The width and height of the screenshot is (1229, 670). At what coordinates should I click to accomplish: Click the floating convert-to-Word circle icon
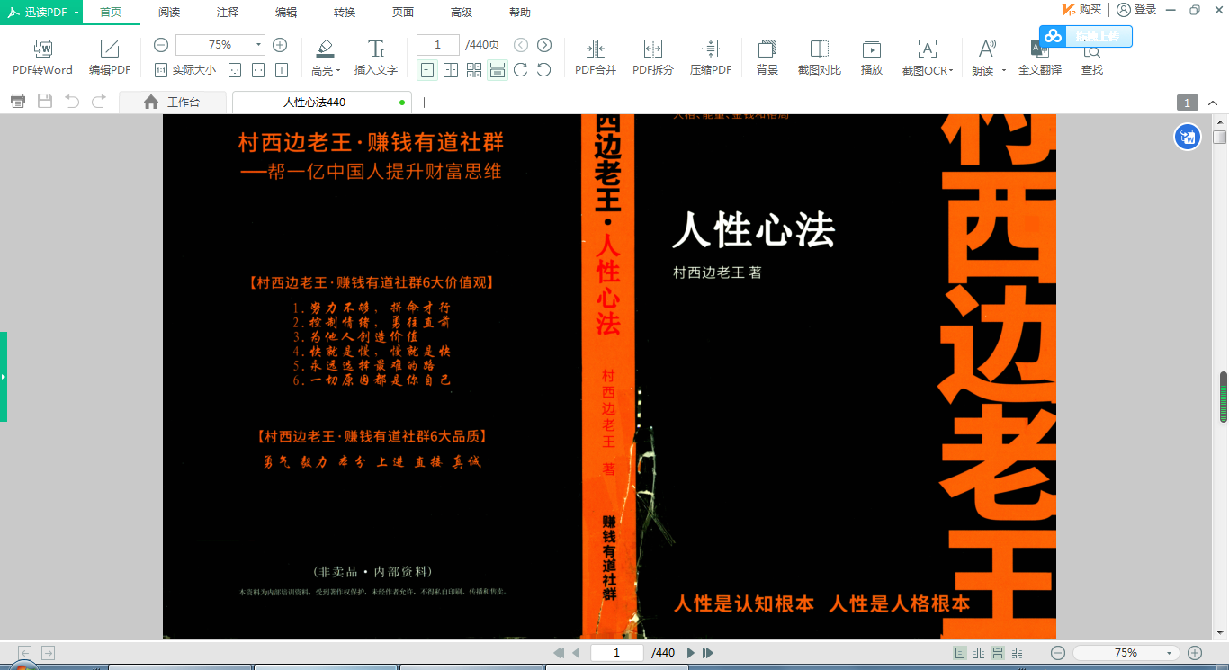pos(1188,138)
